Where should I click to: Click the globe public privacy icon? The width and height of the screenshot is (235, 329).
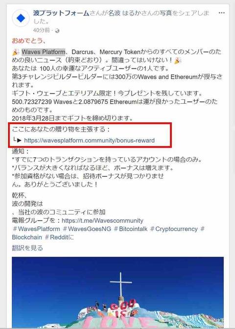click(57, 31)
